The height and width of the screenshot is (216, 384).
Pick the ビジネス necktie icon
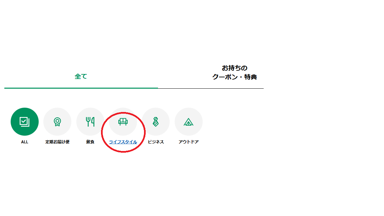pyautogui.click(x=156, y=122)
